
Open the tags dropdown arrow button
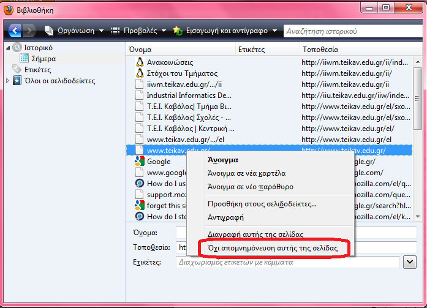(x=410, y=262)
